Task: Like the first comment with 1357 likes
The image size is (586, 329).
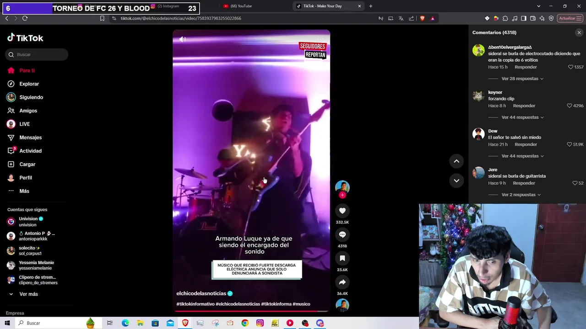Action: point(570,67)
